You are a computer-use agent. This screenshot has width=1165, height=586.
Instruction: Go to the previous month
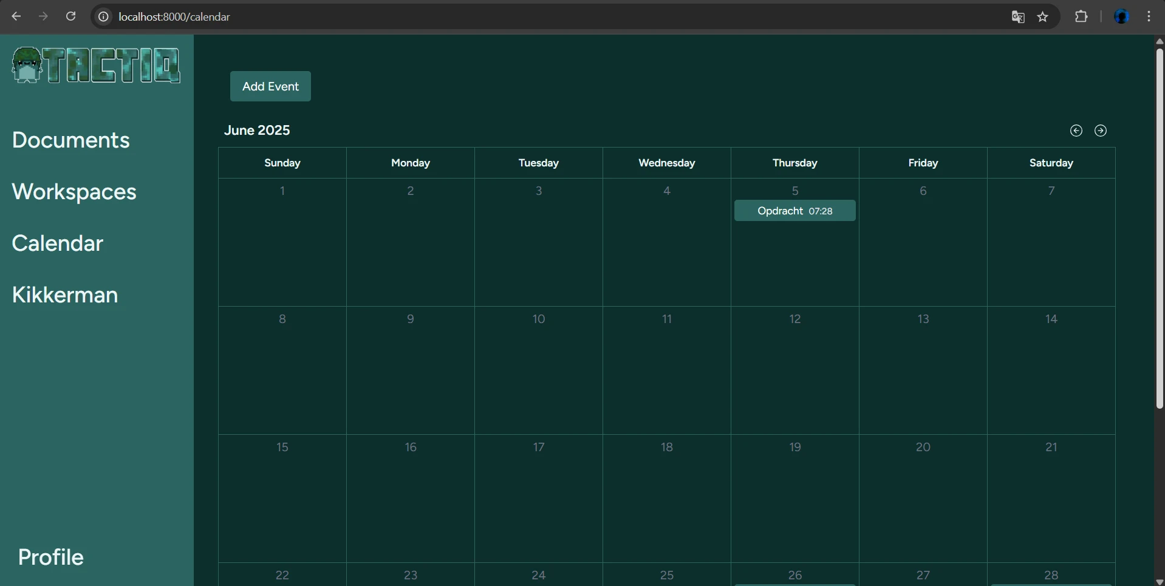(1076, 131)
